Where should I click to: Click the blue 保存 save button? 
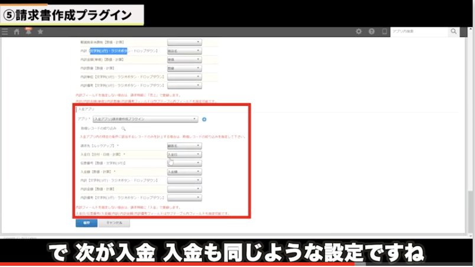[86, 223]
